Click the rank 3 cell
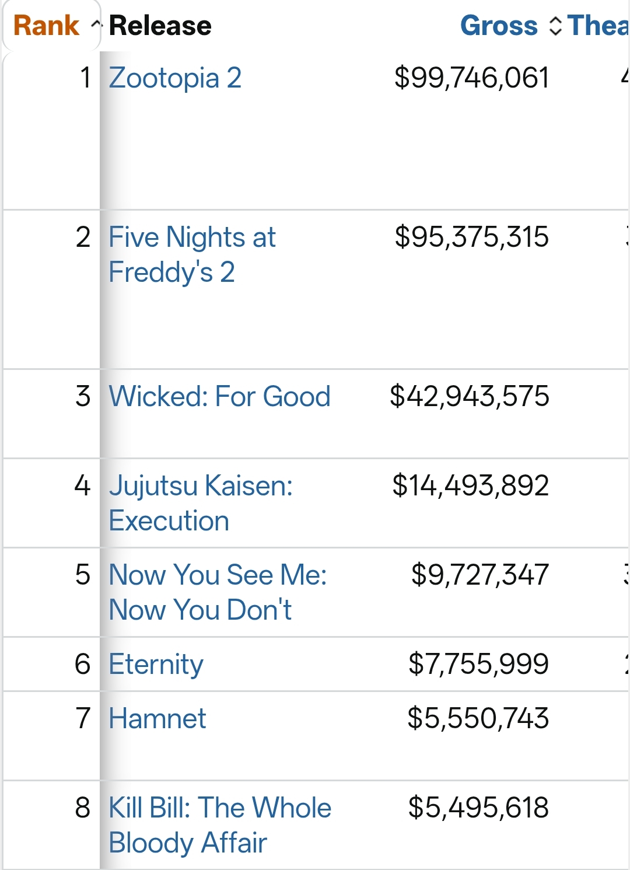Screen dimensions: 630x870 pyautogui.click(x=83, y=397)
